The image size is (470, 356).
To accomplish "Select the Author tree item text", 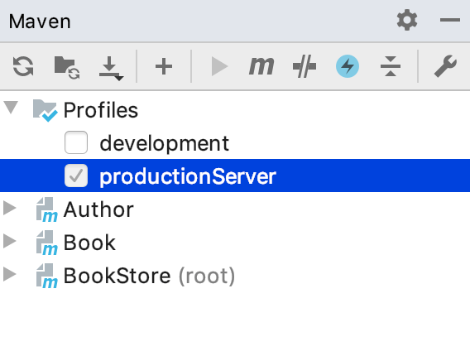I will [x=98, y=209].
